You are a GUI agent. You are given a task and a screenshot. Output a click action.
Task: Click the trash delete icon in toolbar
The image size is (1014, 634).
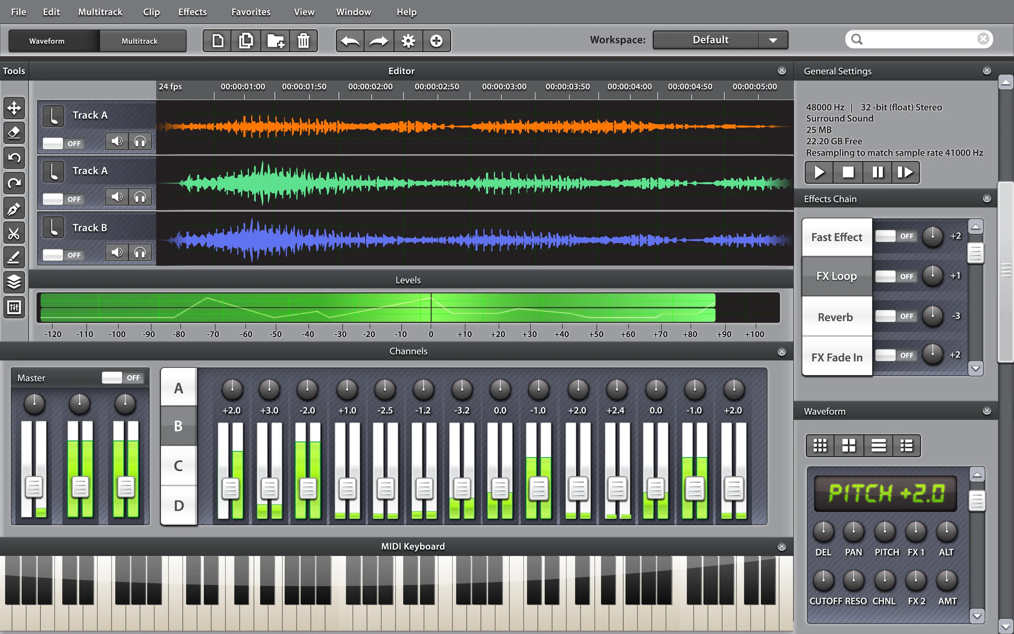click(303, 41)
